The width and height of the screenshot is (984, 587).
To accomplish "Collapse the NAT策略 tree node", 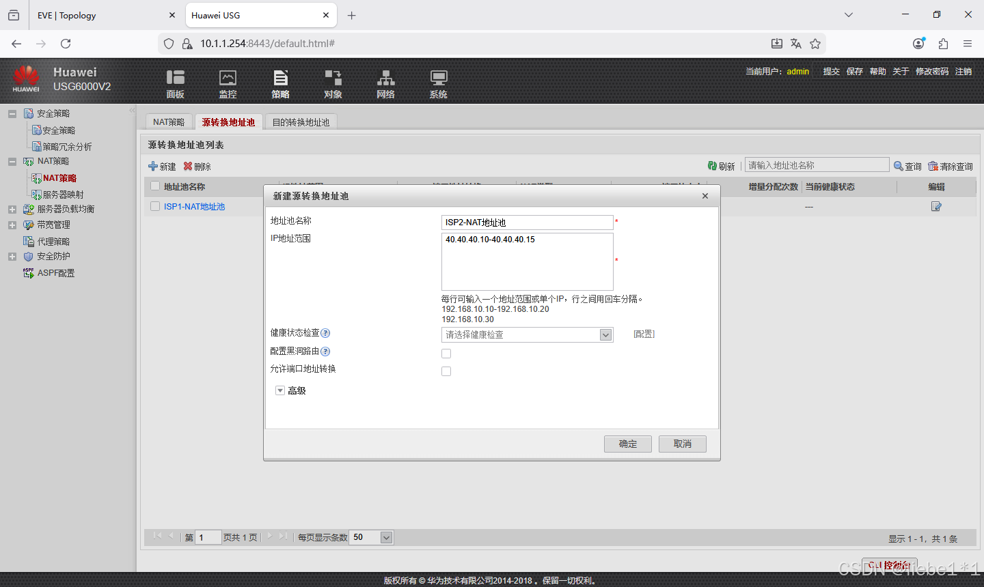I will coord(12,162).
